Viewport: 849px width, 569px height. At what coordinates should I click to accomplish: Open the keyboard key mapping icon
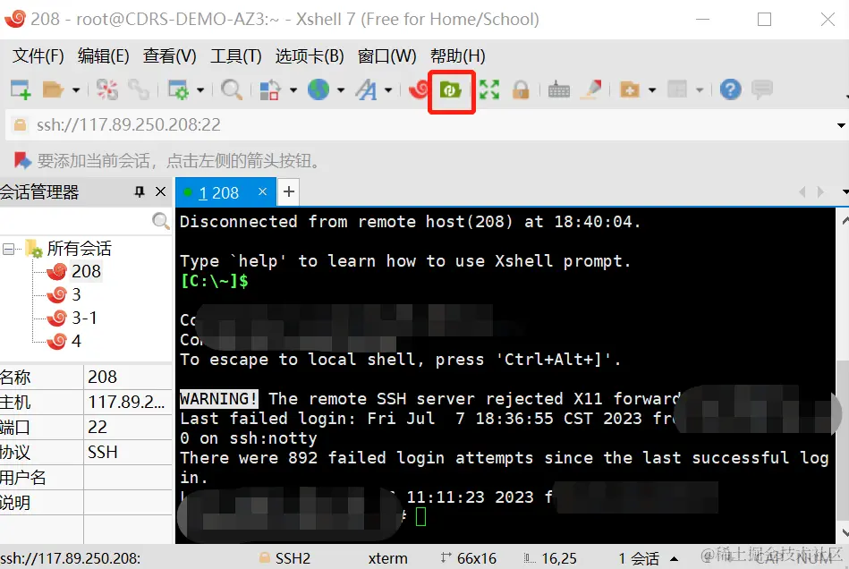559,89
